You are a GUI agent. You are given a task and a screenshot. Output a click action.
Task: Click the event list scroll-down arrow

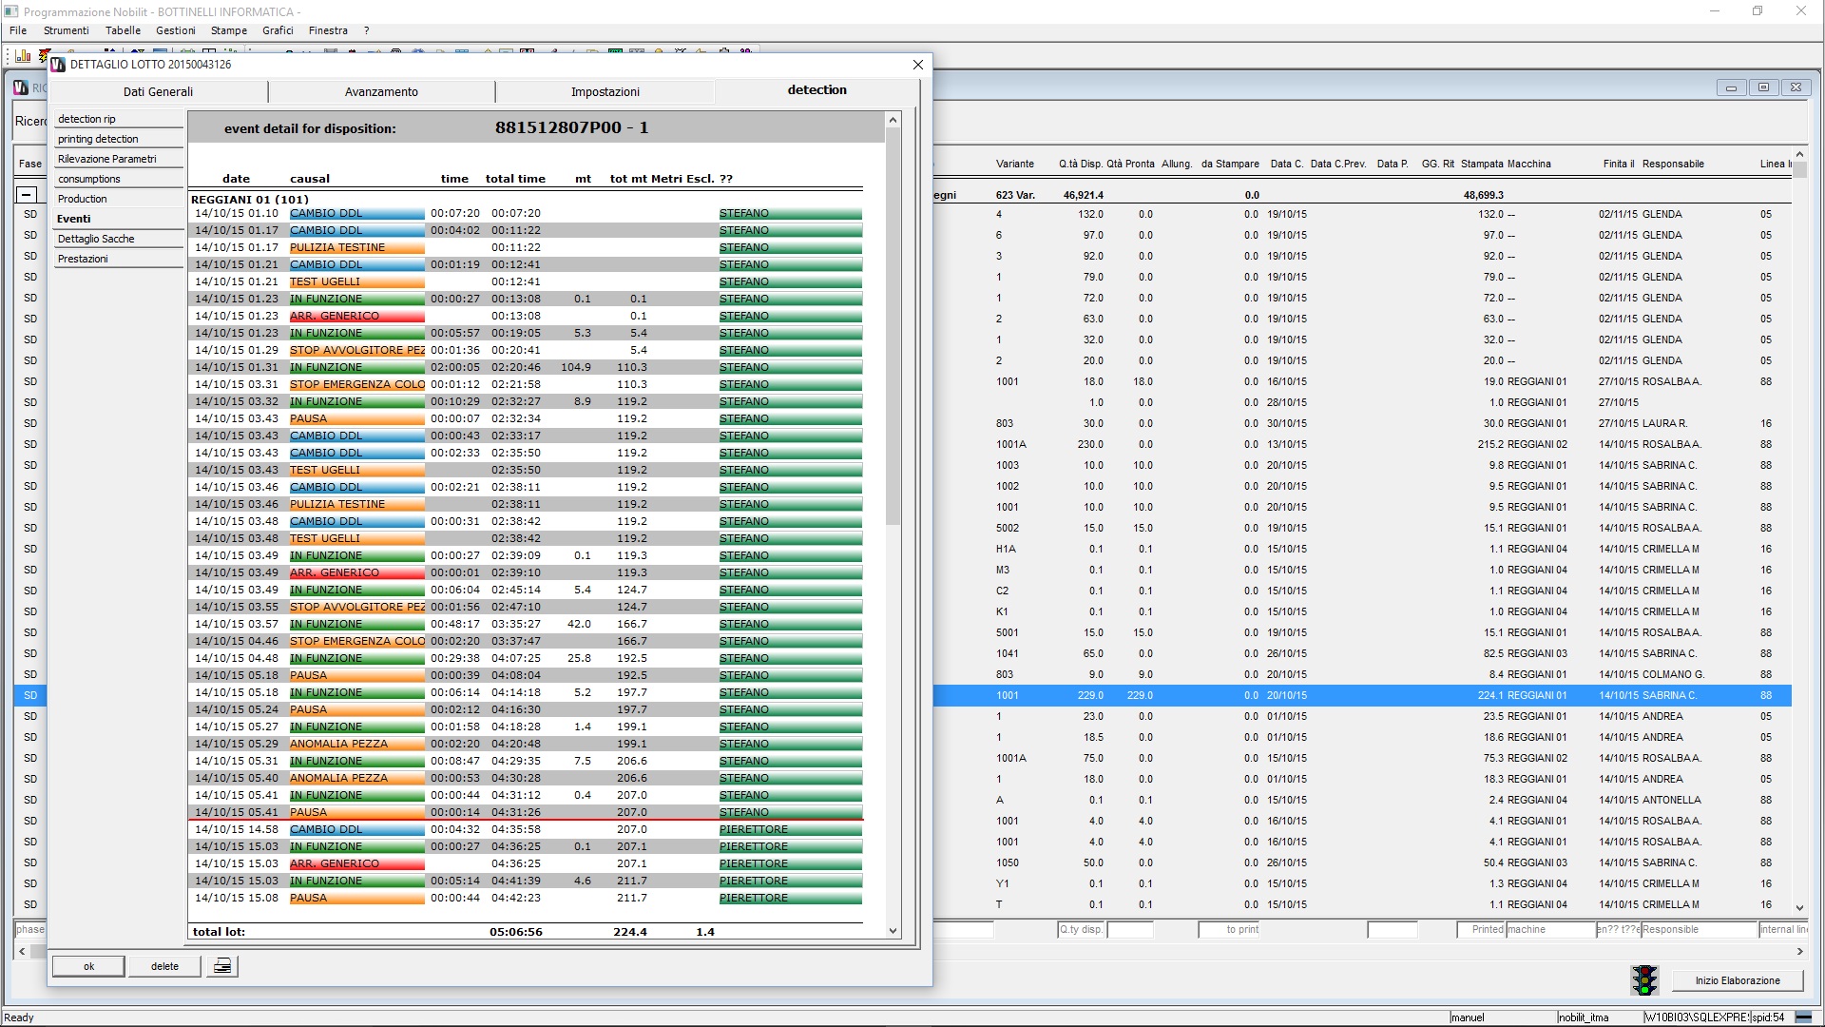coord(893,931)
